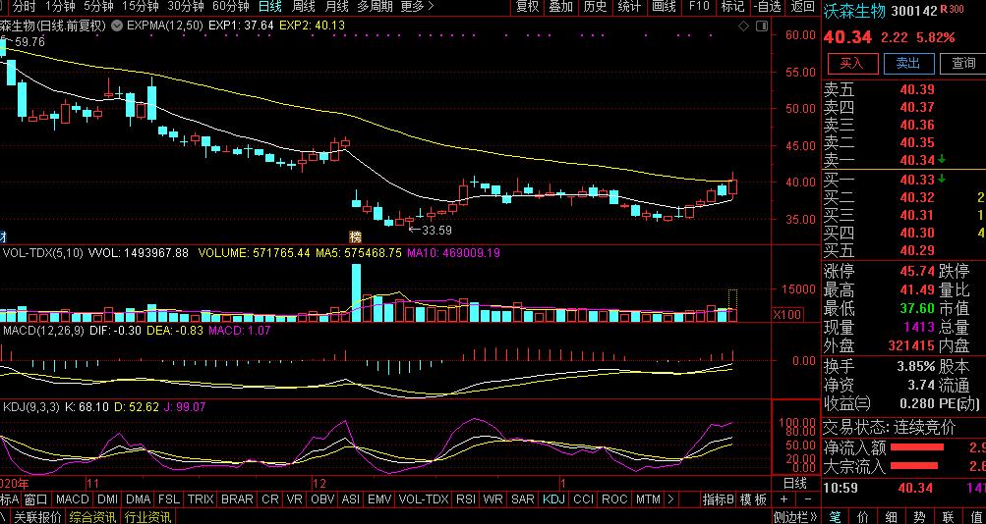Zoom out chart with the − button
986x524 pixels.
807,499
